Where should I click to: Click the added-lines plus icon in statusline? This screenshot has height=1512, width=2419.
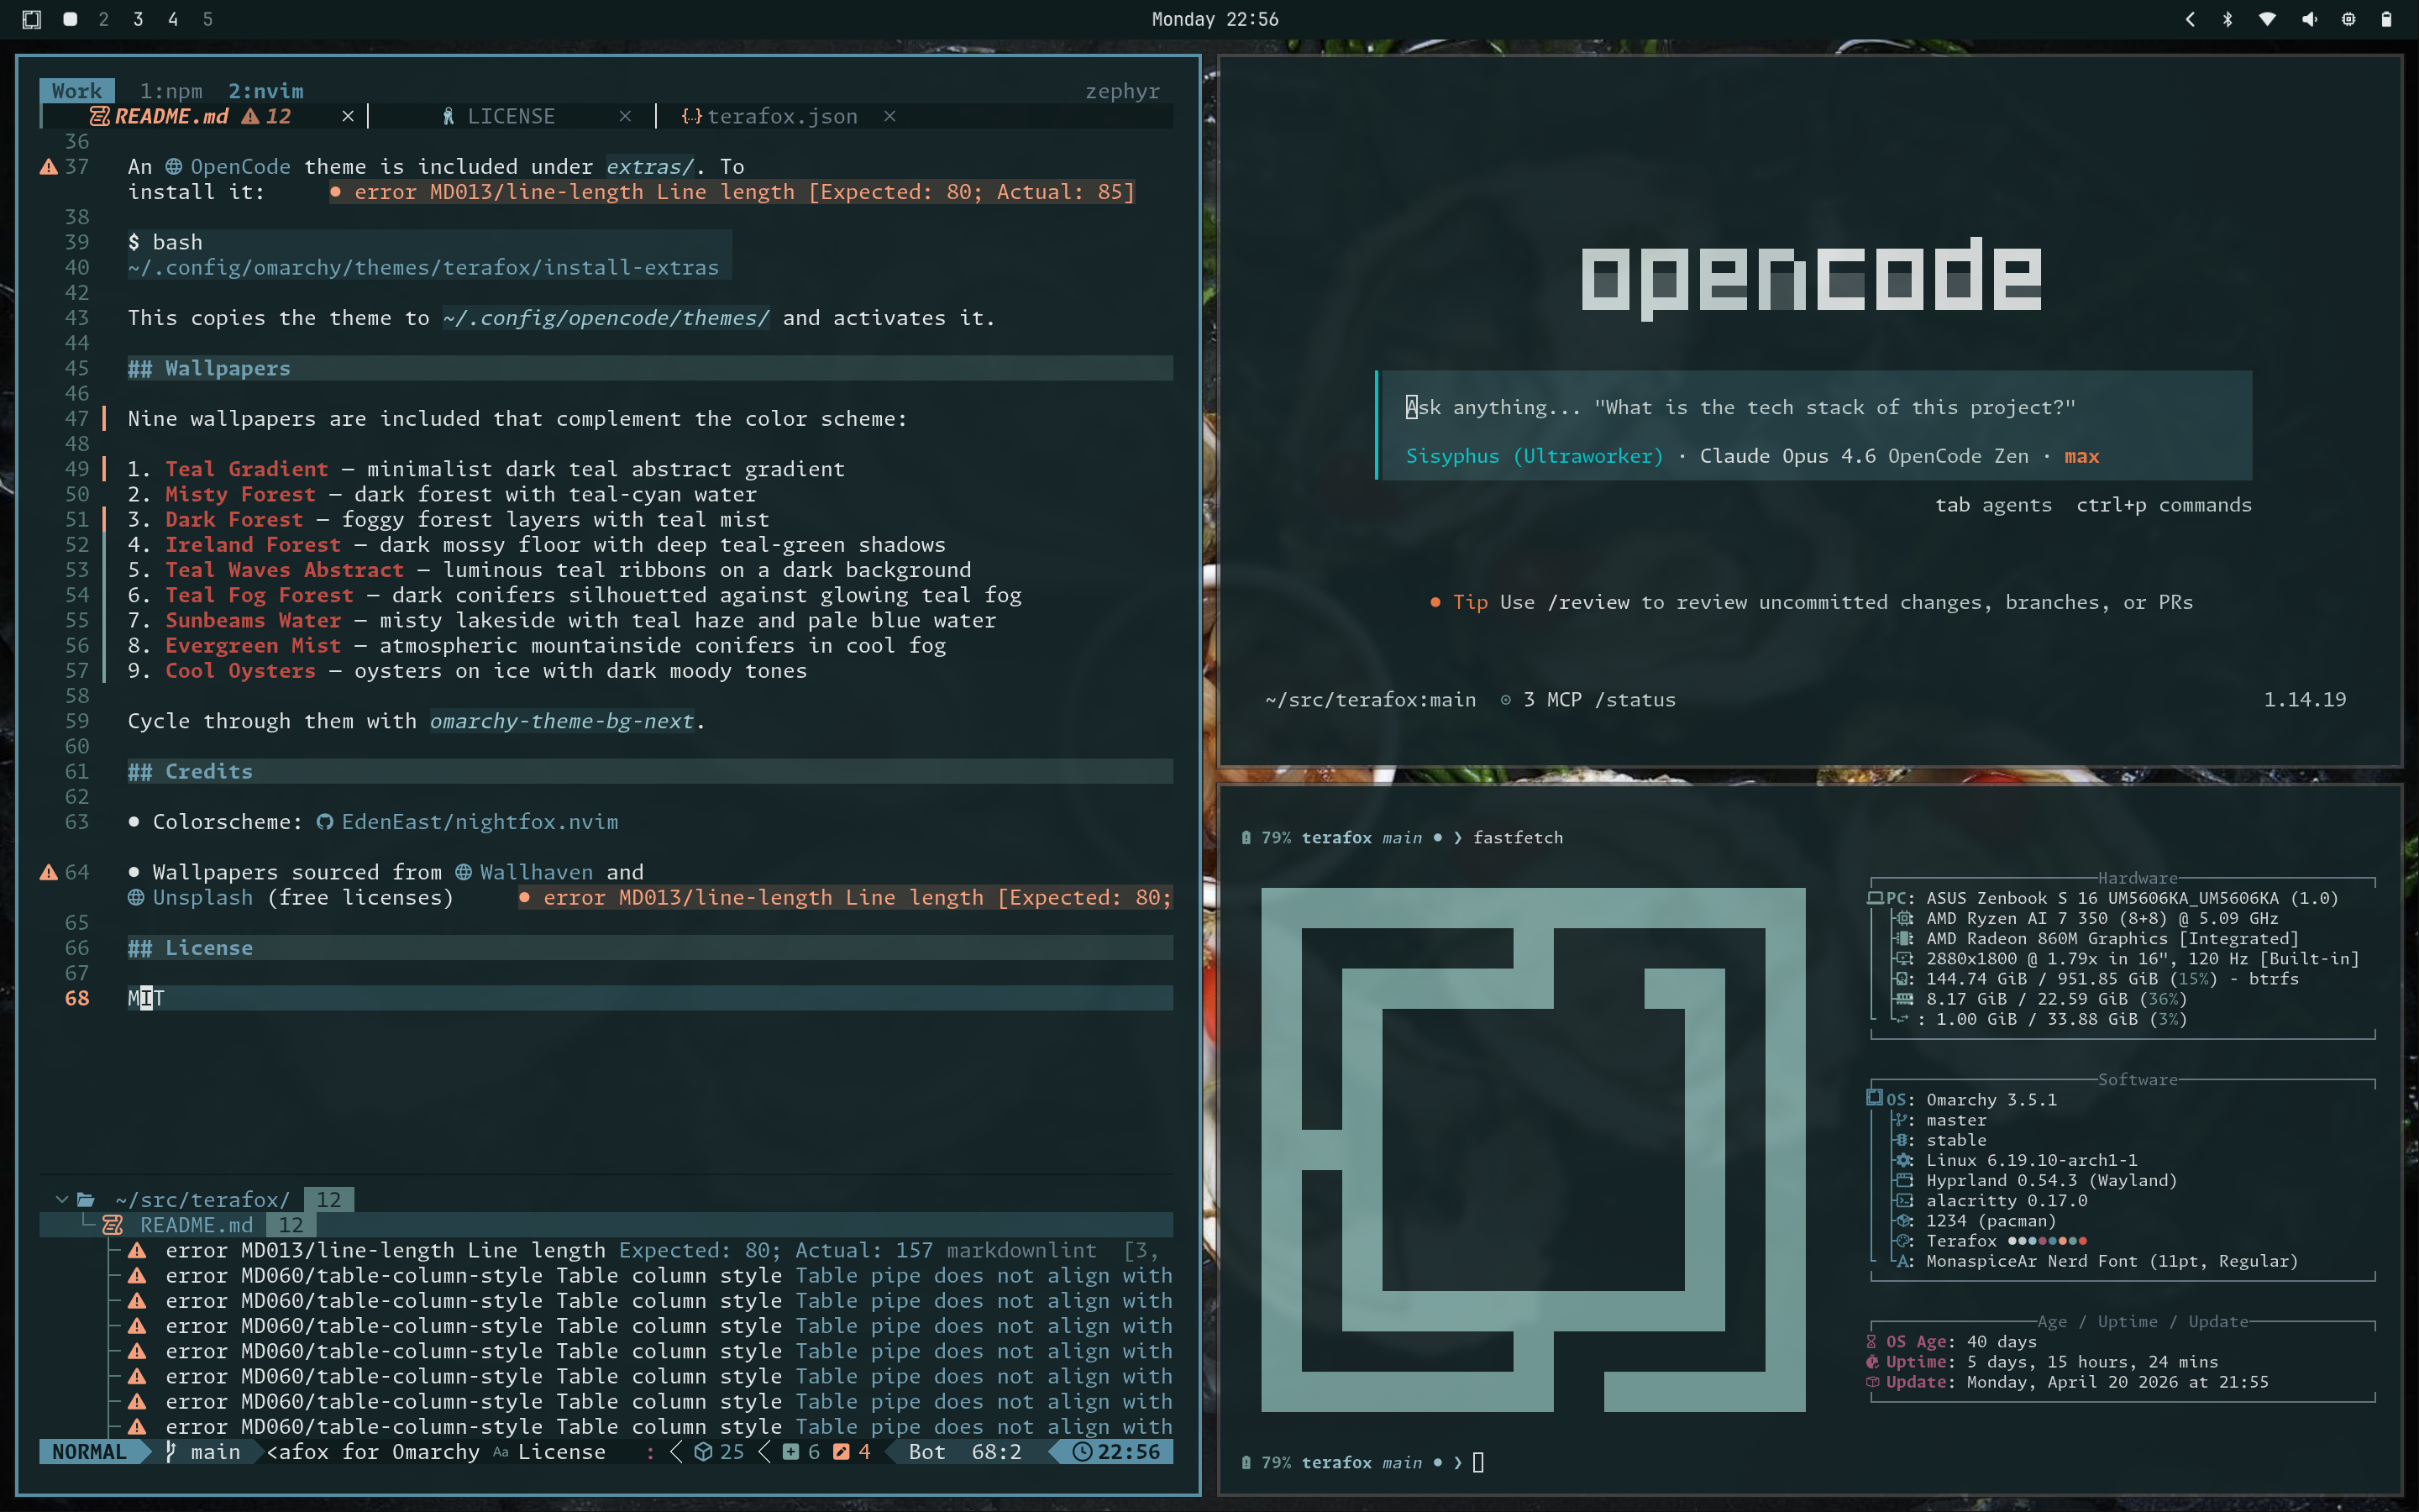(790, 1452)
